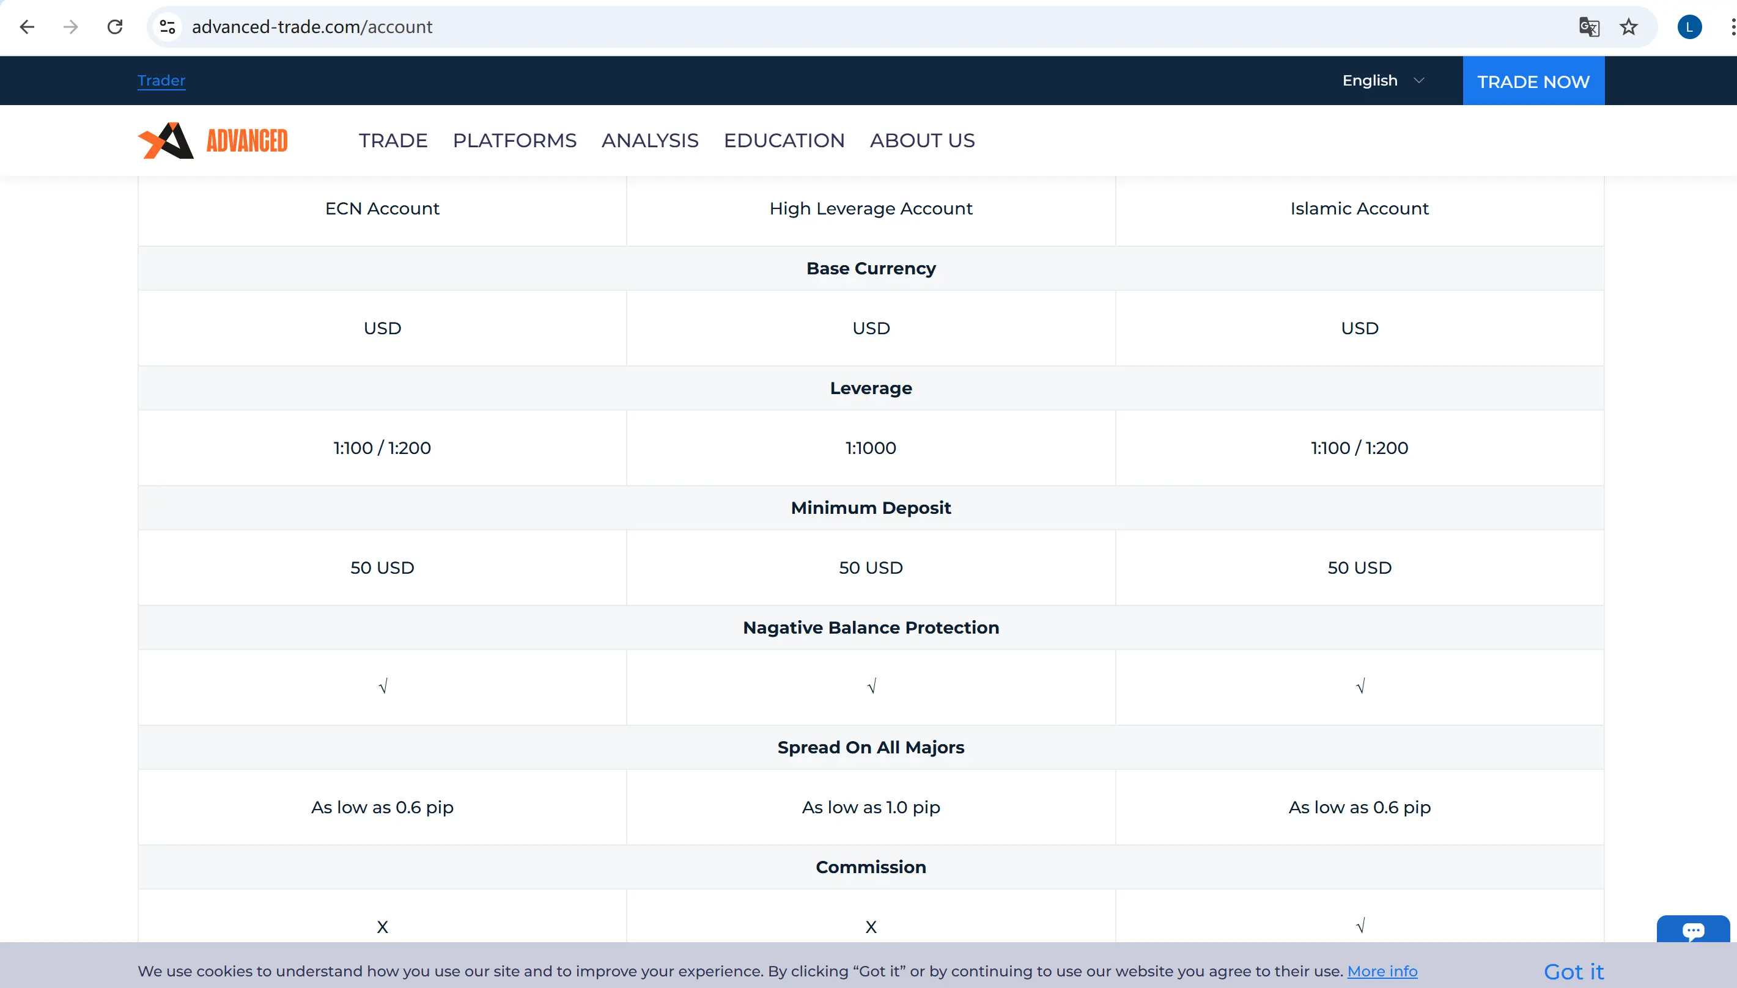Reload the page
Viewport: 1737px width, 988px height.
pos(116,27)
